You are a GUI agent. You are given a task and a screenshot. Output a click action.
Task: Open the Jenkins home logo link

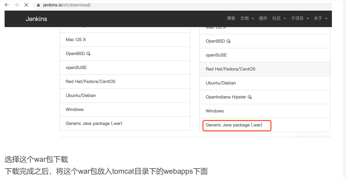click(x=36, y=19)
